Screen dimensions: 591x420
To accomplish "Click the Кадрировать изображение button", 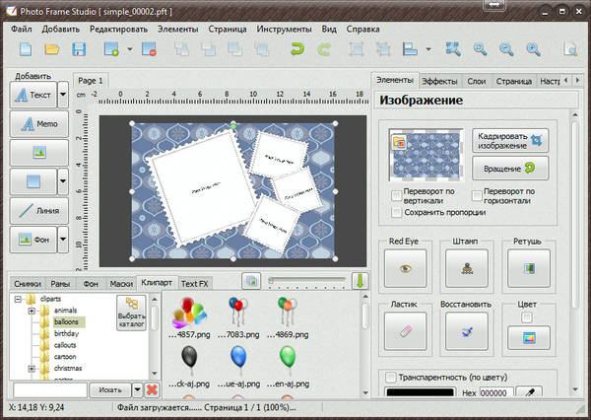I will pos(508,139).
